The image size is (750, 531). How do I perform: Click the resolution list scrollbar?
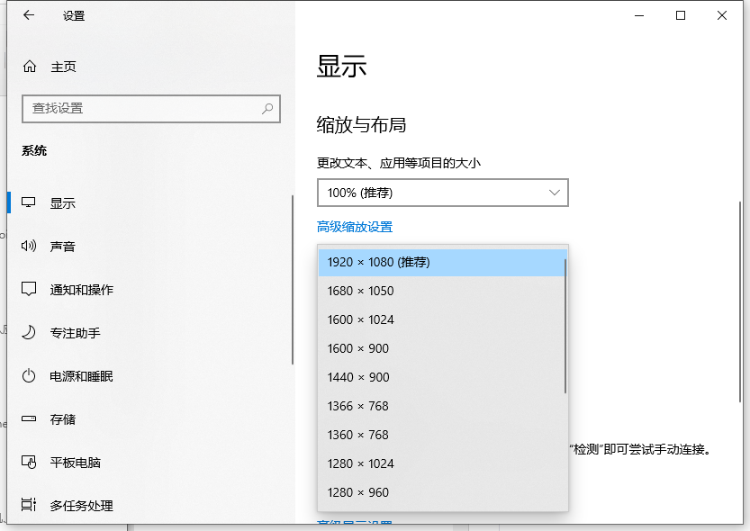click(x=564, y=297)
